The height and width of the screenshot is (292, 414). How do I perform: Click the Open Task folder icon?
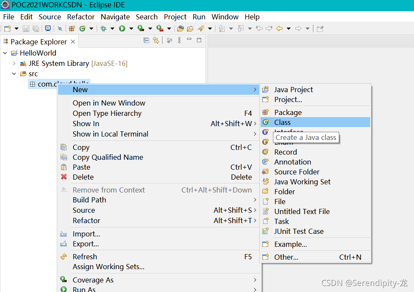tap(190, 28)
